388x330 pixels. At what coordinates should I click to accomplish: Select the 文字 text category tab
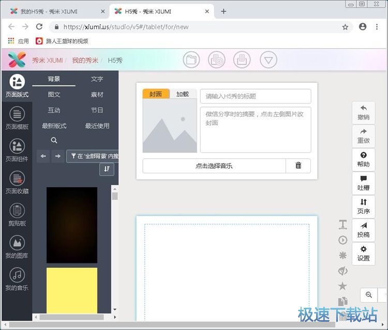97,79
